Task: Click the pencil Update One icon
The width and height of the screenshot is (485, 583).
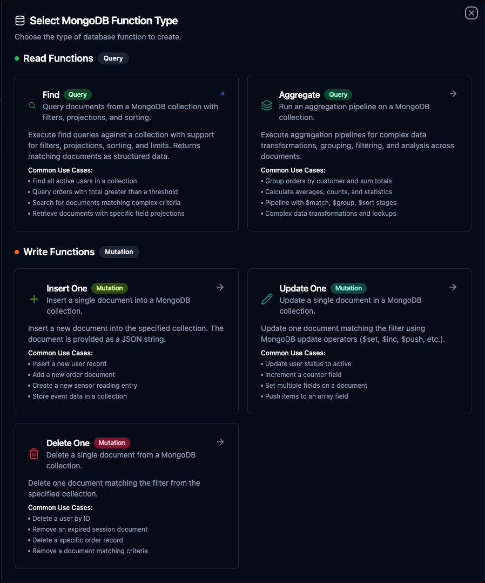Action: tap(267, 299)
